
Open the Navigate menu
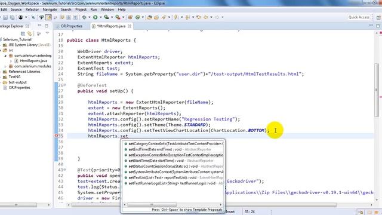coord(50,10)
